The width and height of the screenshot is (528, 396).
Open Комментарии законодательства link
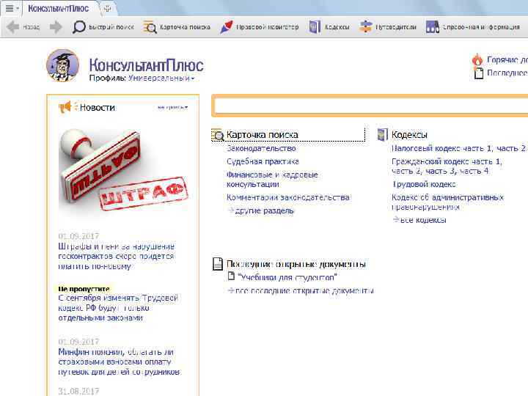(288, 197)
